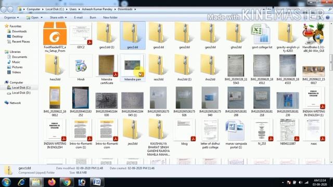Image resolution: width=333 pixels, height=187 pixels.
Task: Launch Internet Explorer from taskbar
Action: pos(21,182)
